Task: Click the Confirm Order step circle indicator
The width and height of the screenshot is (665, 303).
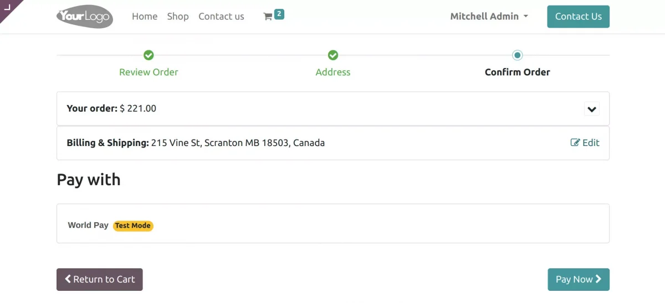Action: tap(518, 55)
